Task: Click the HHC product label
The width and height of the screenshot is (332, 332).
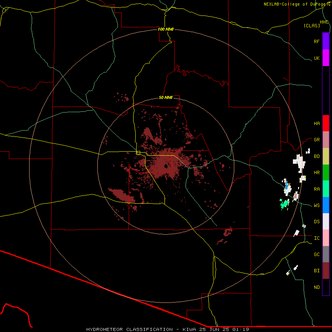Action: click(x=324, y=22)
